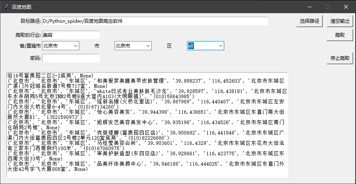Stop crawling with the 停止爬取 button
This screenshot has height=184, width=356.
(340, 58)
